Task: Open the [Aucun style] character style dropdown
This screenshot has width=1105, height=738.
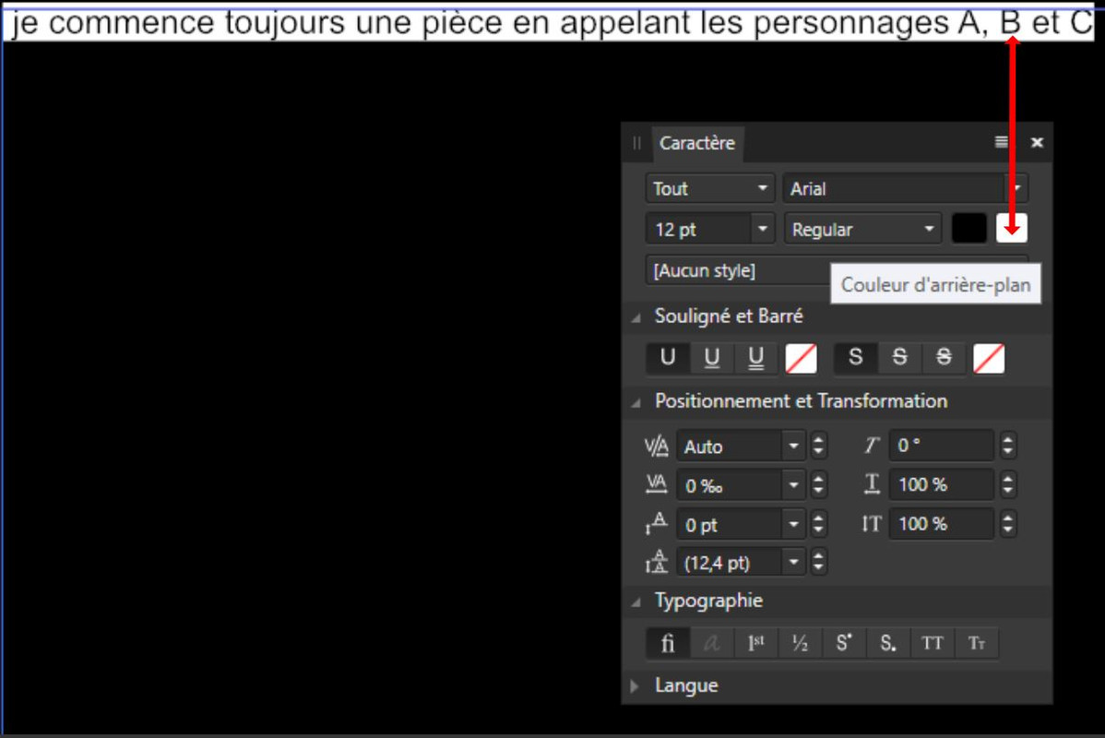Action: pos(837,270)
